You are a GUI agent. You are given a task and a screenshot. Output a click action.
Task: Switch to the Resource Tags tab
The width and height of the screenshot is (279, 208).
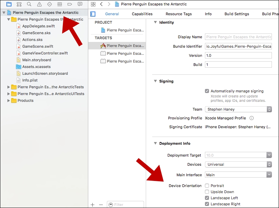[179, 14]
